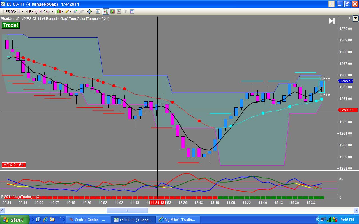
Task: Open the 4 RangeNoGap interval dropdown
Action: coord(40,11)
